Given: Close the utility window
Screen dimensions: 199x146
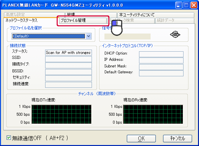Looking at the screenshot, I should [194, 5].
